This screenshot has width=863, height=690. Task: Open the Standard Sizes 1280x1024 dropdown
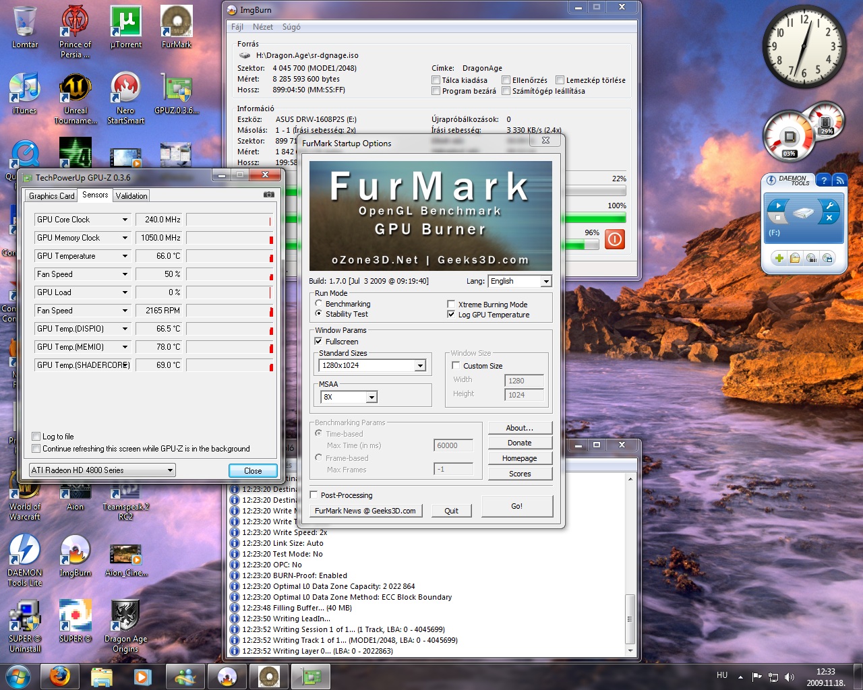click(x=372, y=365)
